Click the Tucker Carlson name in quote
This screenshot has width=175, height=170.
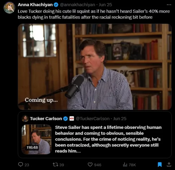[x=46, y=119]
